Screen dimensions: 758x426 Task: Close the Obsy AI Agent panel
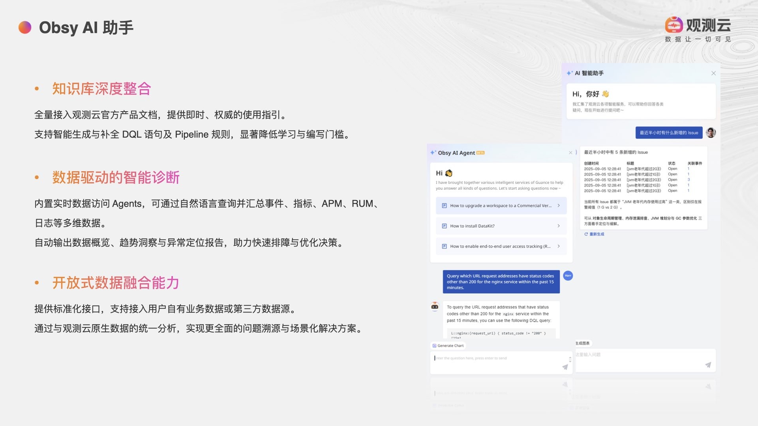coord(570,153)
